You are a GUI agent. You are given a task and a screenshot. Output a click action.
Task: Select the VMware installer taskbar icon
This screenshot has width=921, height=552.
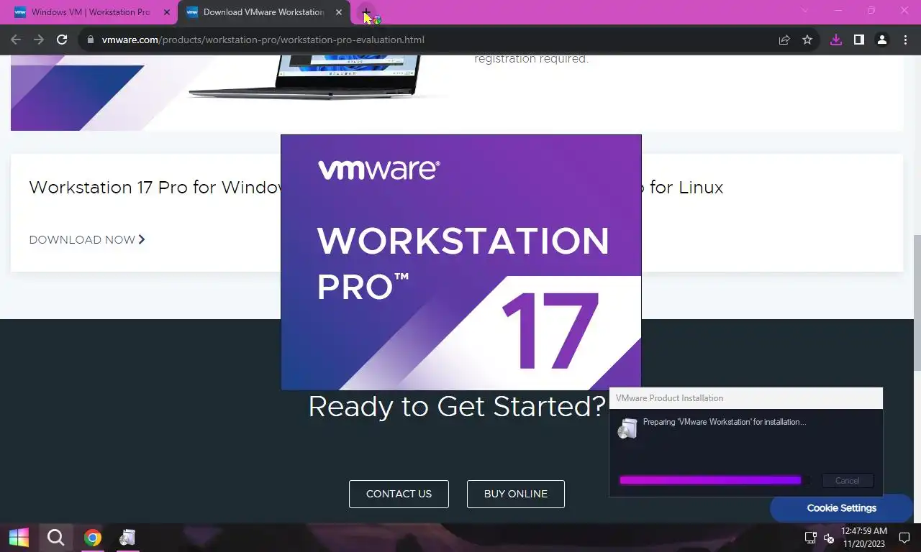tap(127, 538)
